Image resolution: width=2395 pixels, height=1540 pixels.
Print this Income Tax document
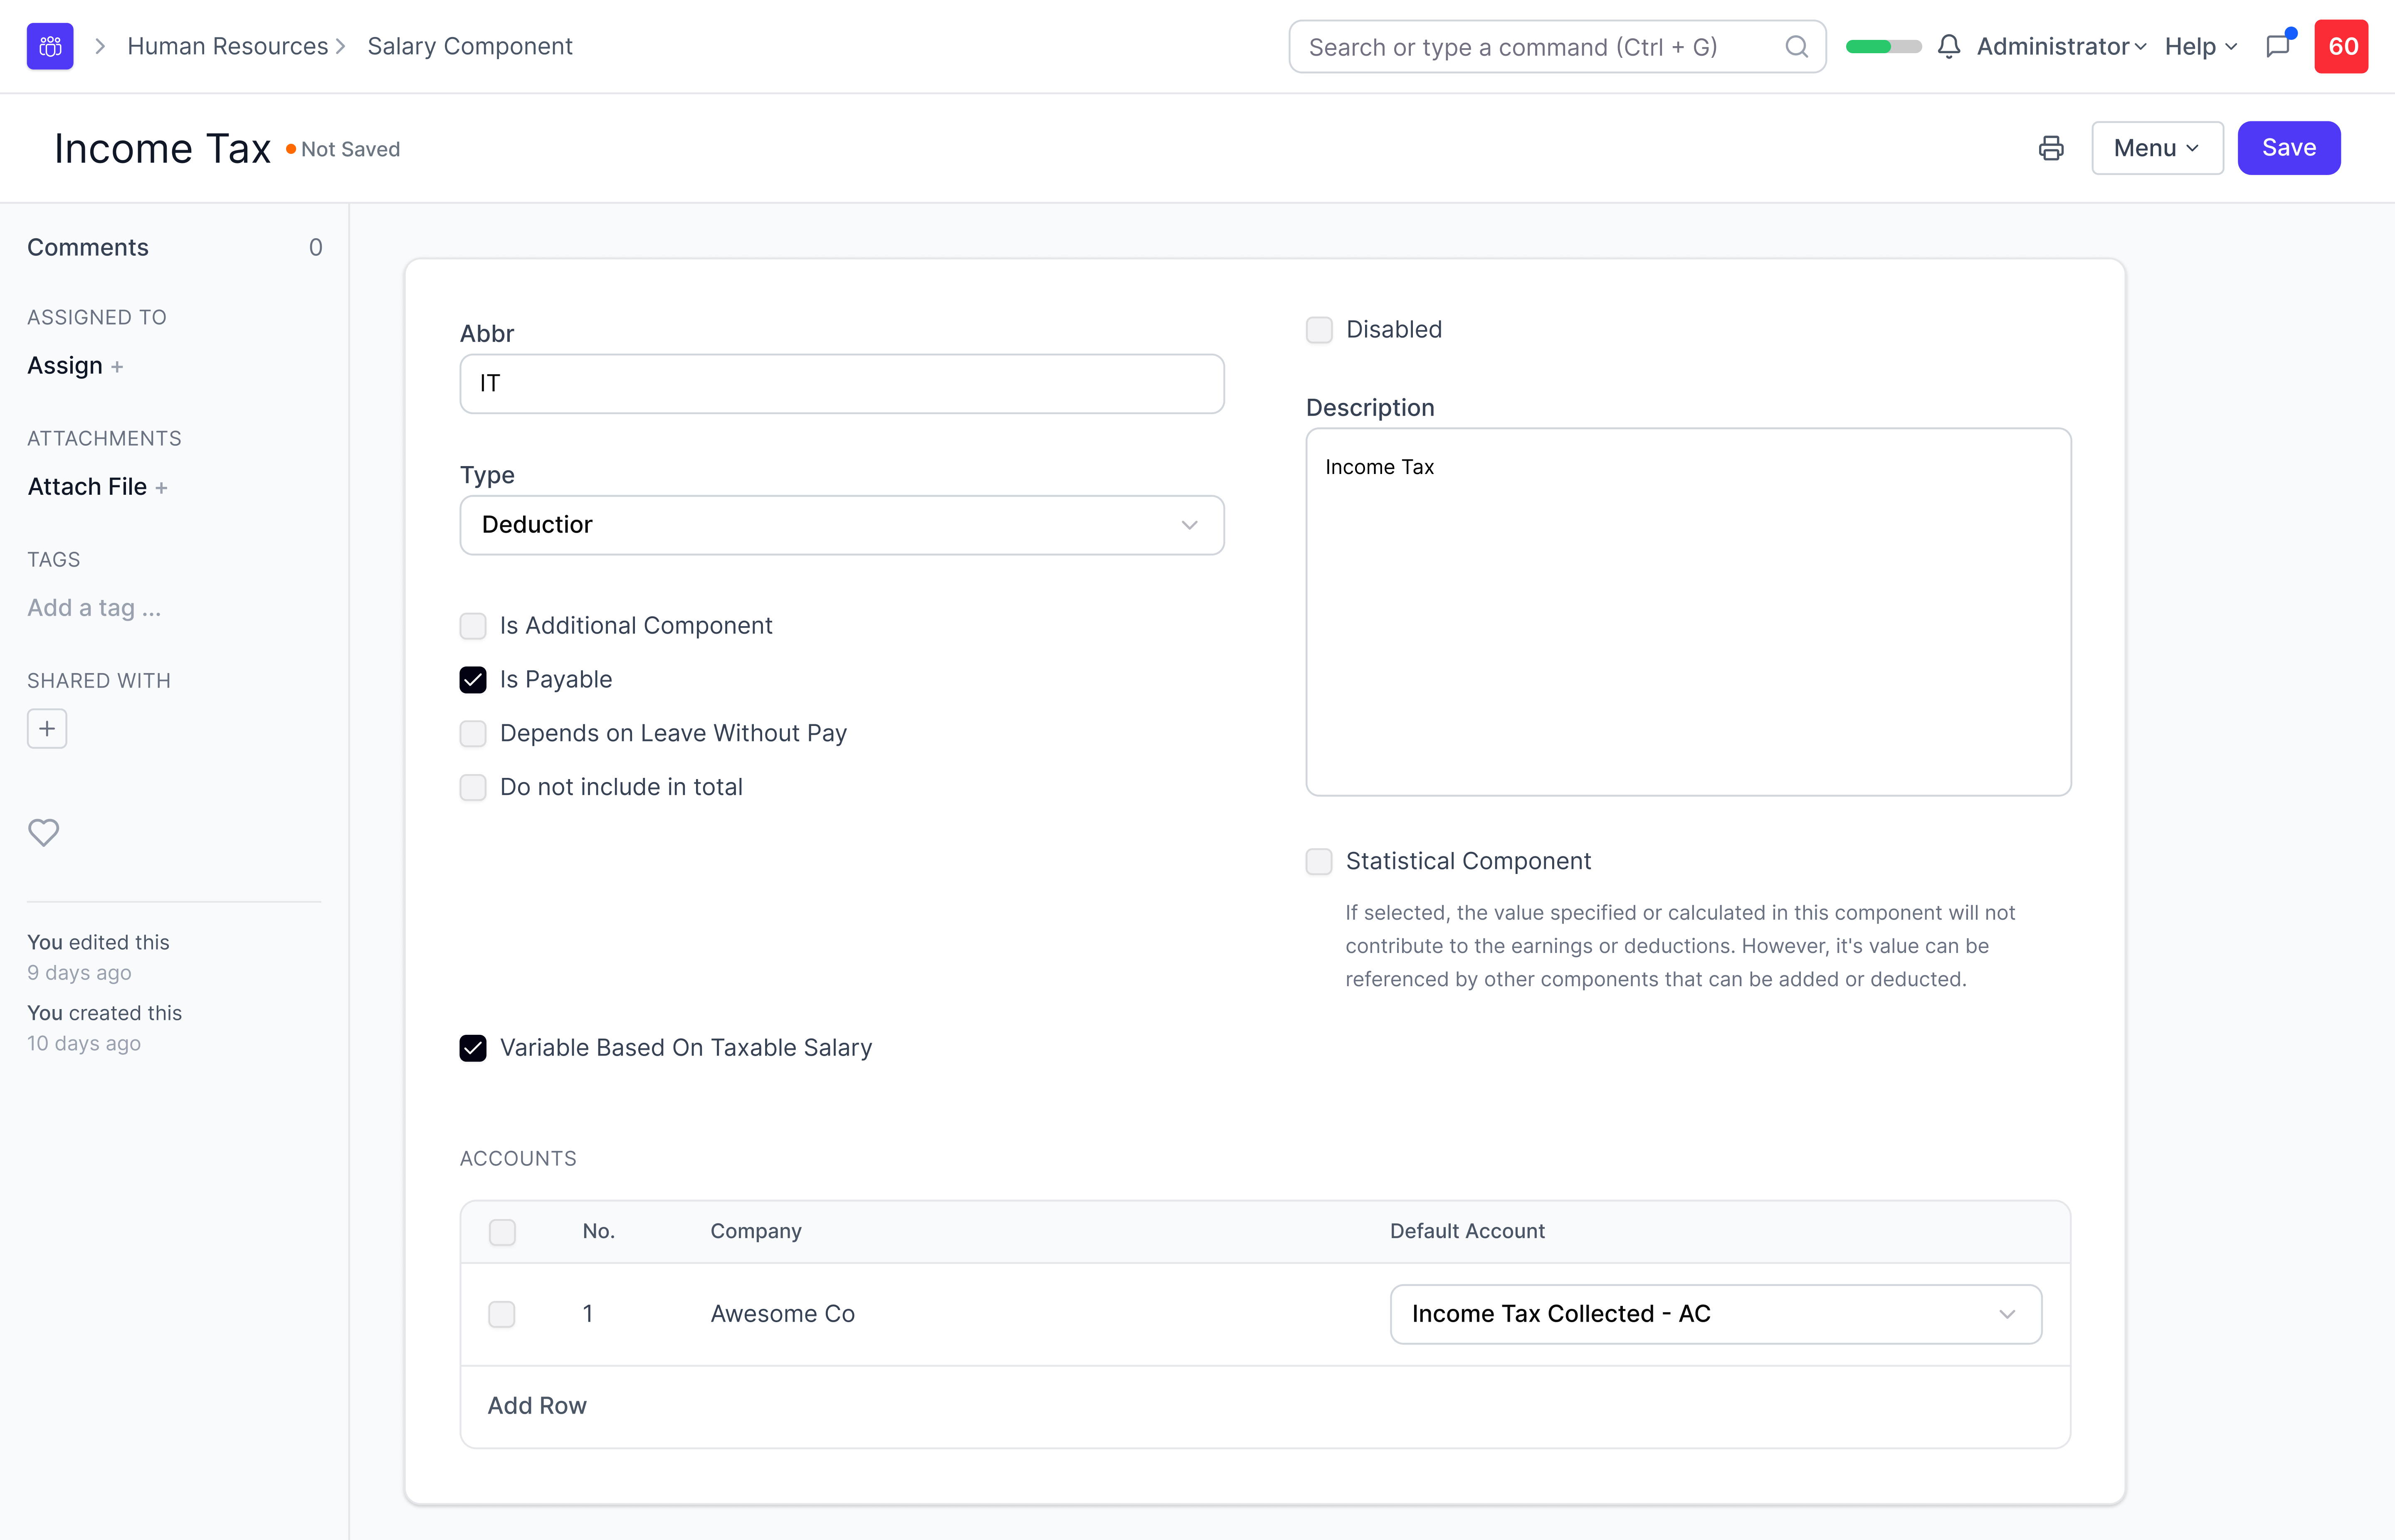point(2051,148)
